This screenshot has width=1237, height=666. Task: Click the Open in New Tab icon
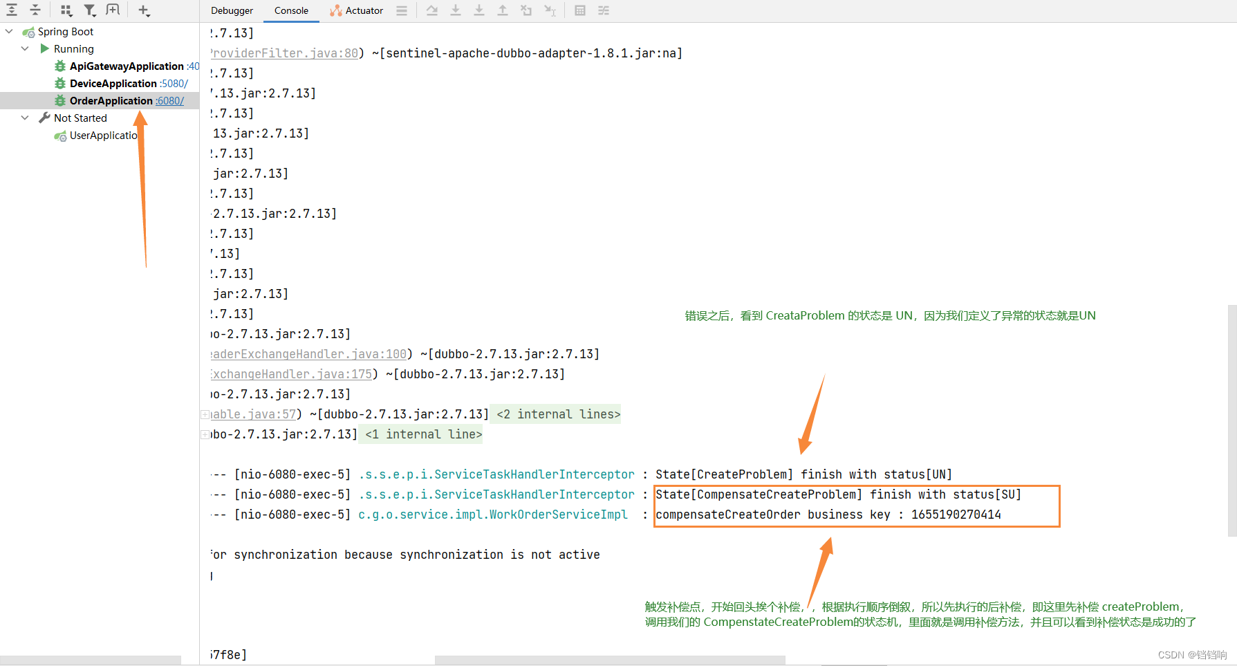tap(113, 10)
